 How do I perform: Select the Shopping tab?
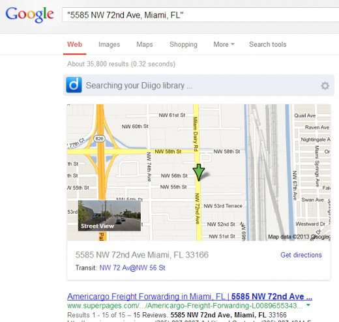point(183,44)
